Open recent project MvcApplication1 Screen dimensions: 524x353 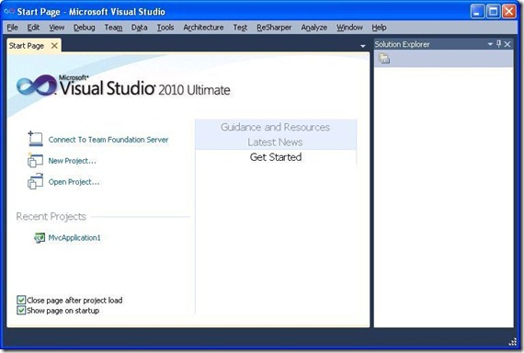pos(74,238)
